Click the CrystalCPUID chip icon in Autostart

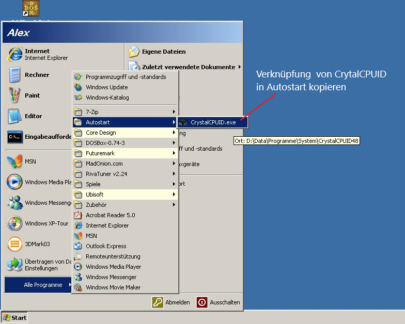coord(183,122)
